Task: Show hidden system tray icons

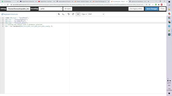Action: pos(168,78)
